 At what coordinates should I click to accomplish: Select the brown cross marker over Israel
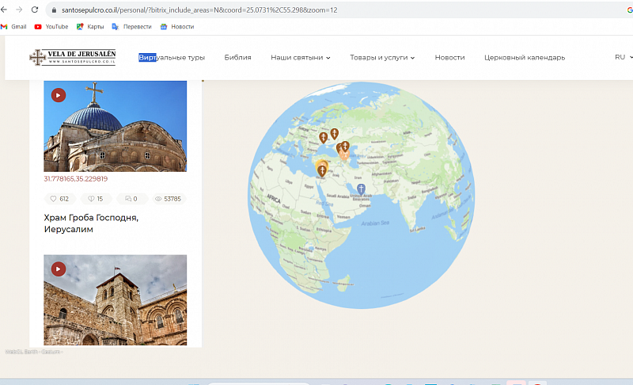pos(321,170)
